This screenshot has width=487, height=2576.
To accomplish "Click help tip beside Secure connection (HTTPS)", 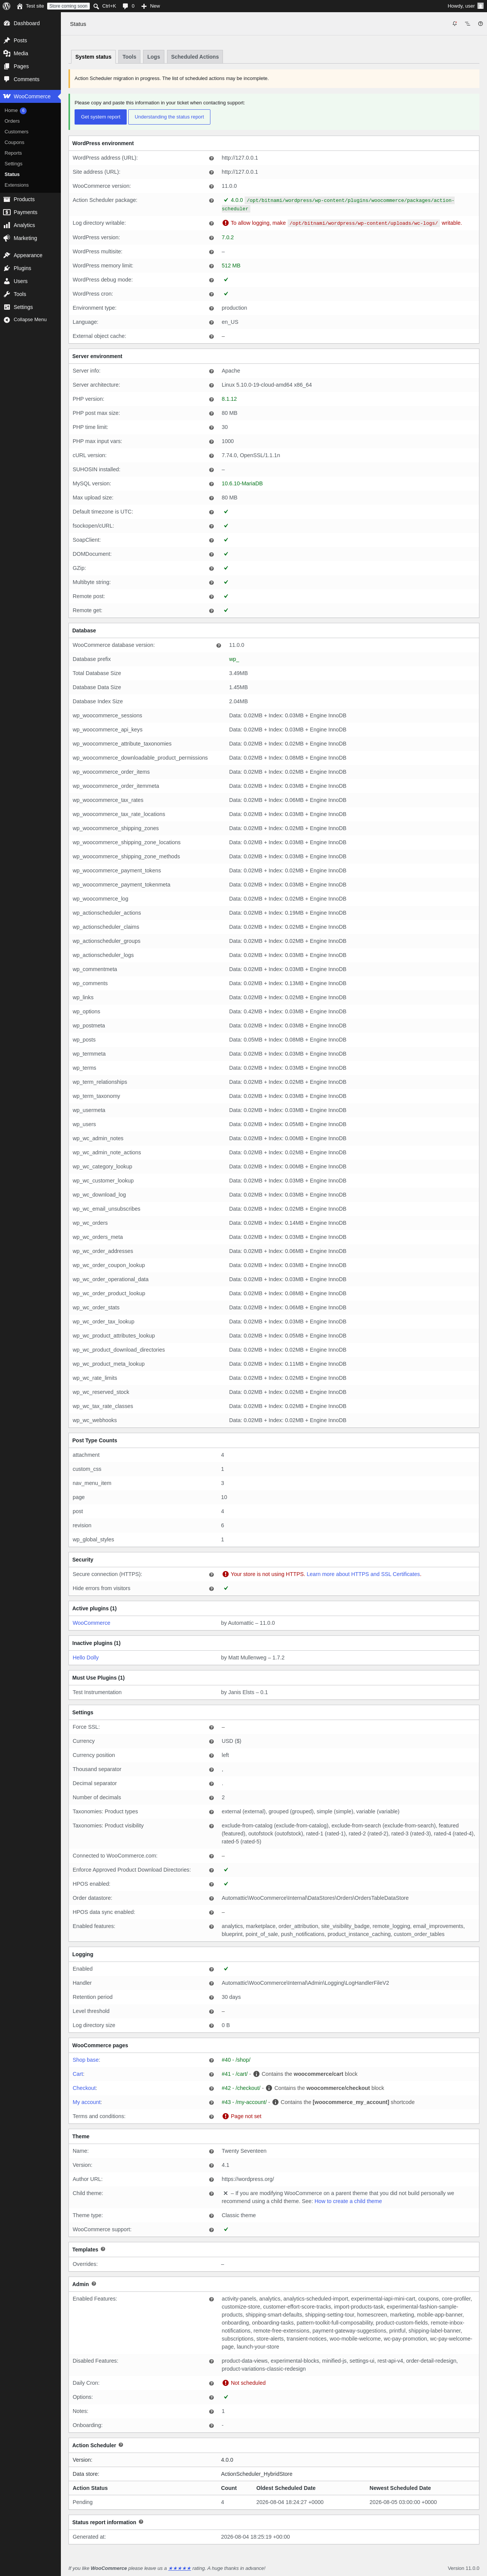I will 212,1575.
